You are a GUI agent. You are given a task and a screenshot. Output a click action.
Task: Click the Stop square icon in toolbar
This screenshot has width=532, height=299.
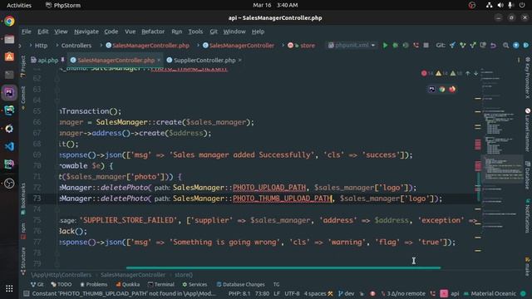tap(426, 45)
